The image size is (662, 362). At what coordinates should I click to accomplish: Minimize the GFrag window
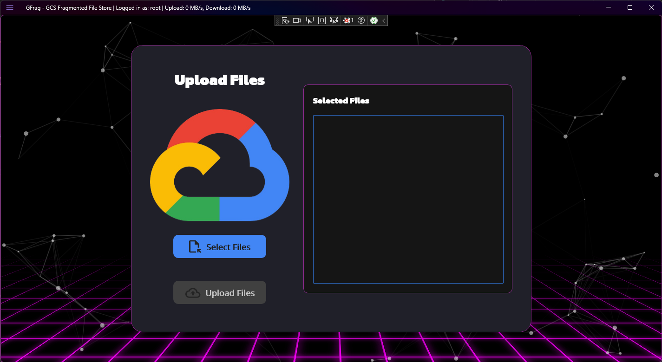(x=609, y=7)
